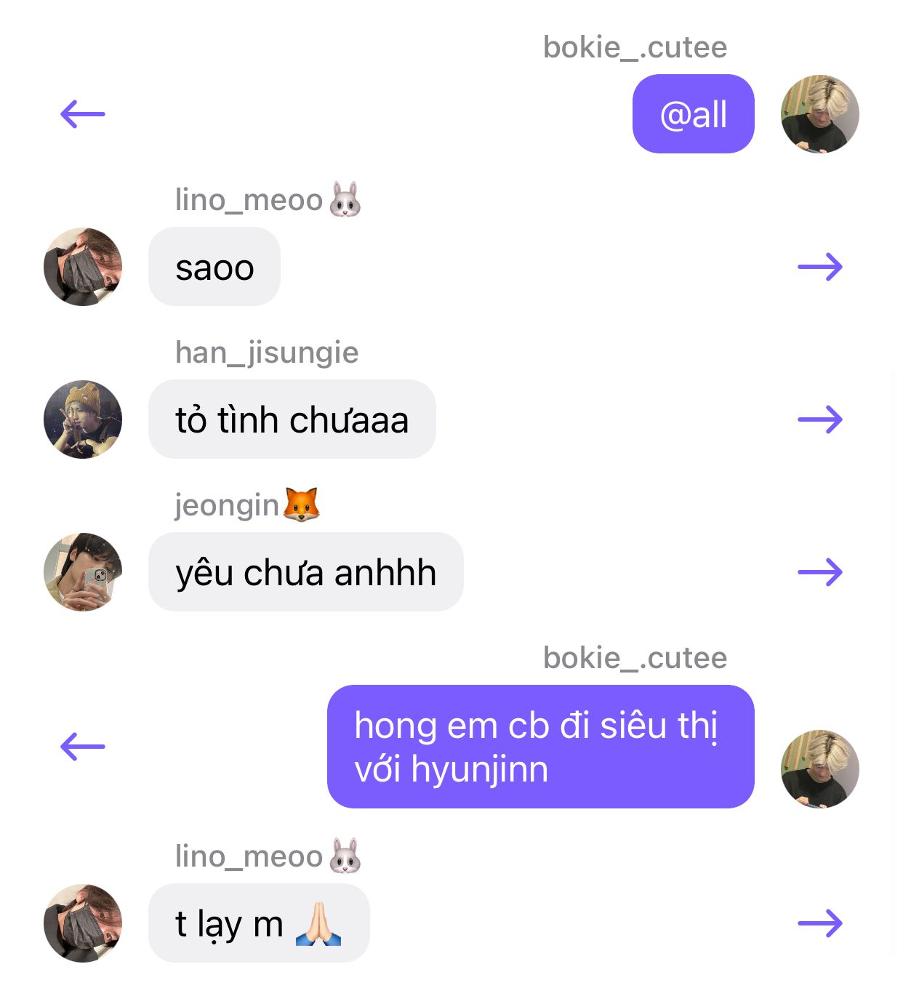Screen dimensions: 903x988
Task: Click the right arrow next to the saoo message
Action: point(820,267)
